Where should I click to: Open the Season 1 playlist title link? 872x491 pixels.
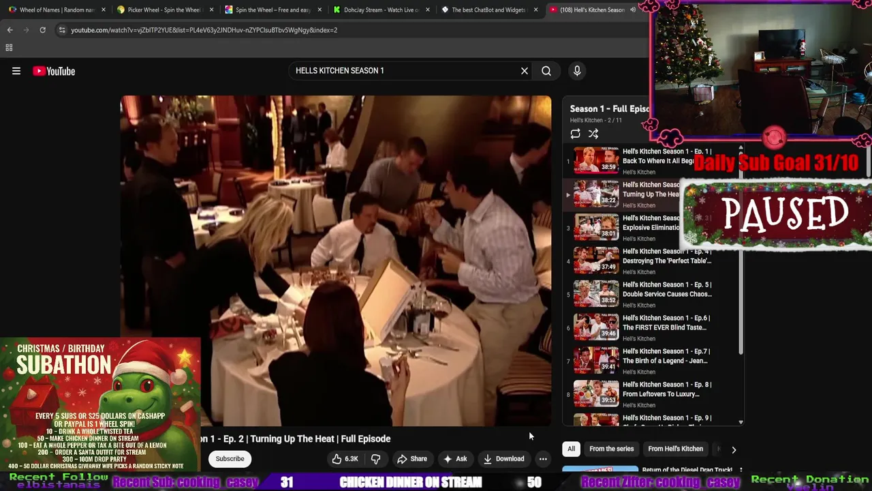610,109
